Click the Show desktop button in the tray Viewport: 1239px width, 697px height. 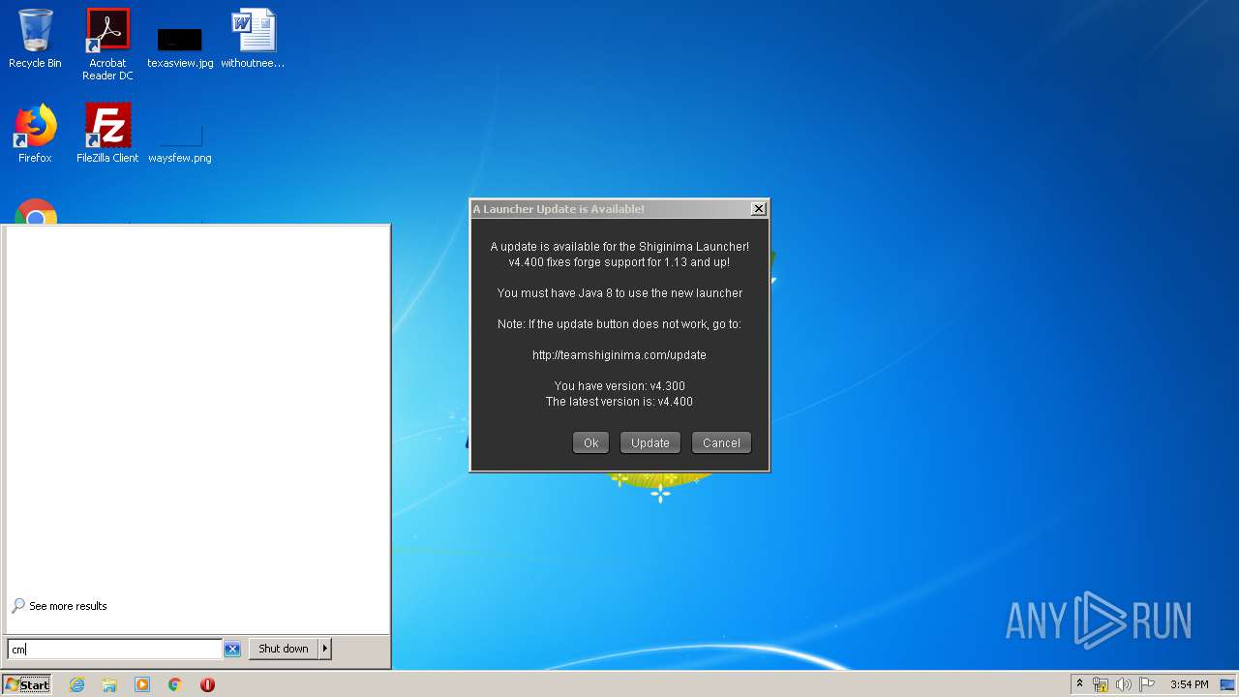[1227, 684]
